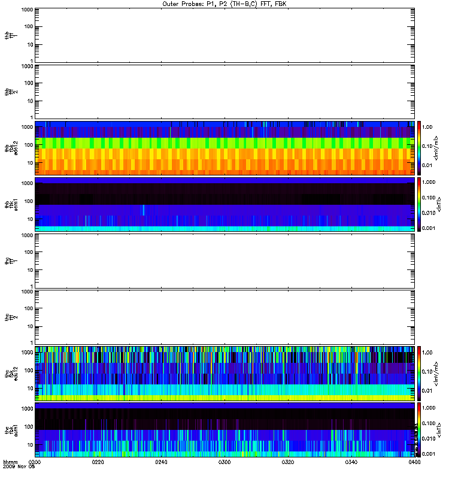
Task: Click the '0.10' label on thc edc12 color bar
Action: [427, 371]
